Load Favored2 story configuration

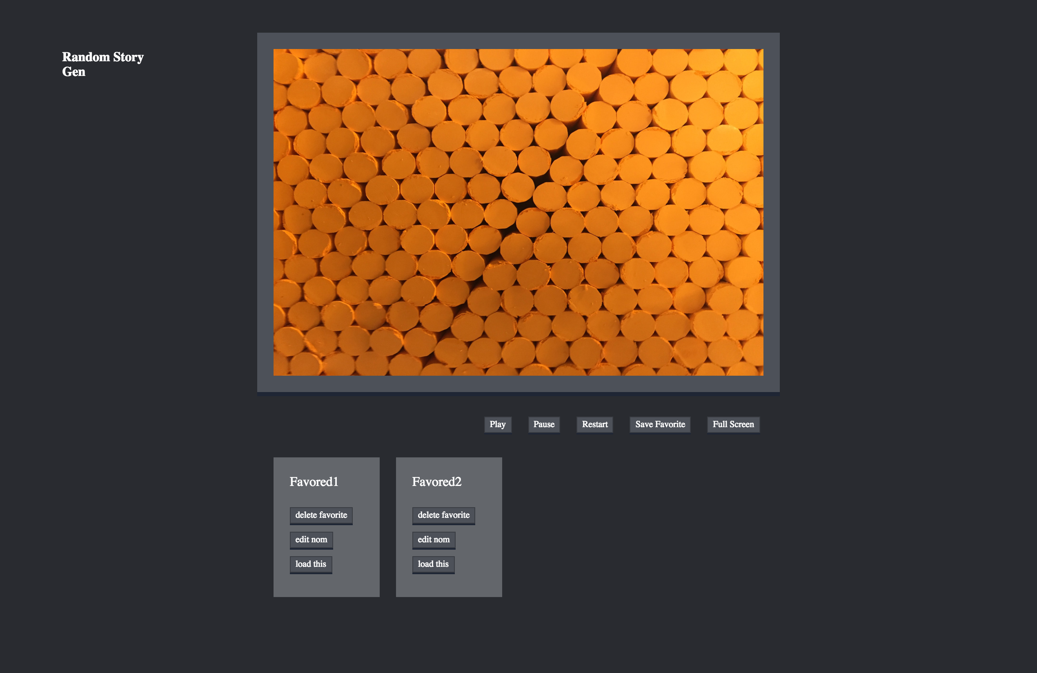click(432, 564)
